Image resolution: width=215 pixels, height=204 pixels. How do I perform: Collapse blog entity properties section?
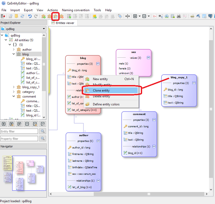pyautogui.click(x=98, y=64)
